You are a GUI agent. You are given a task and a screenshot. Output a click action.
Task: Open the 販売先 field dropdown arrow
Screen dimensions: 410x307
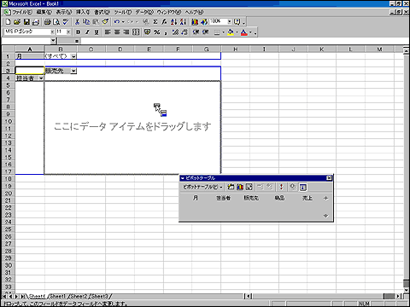(x=73, y=71)
